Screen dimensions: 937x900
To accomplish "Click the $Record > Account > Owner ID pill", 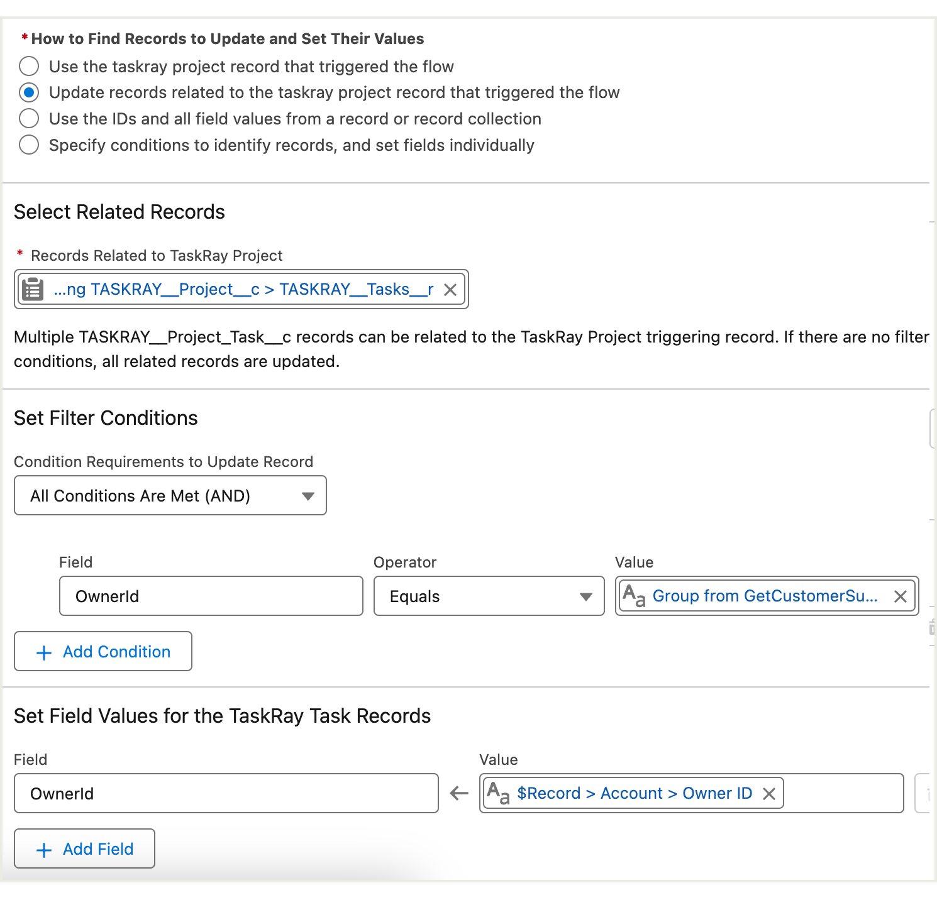I will click(635, 793).
